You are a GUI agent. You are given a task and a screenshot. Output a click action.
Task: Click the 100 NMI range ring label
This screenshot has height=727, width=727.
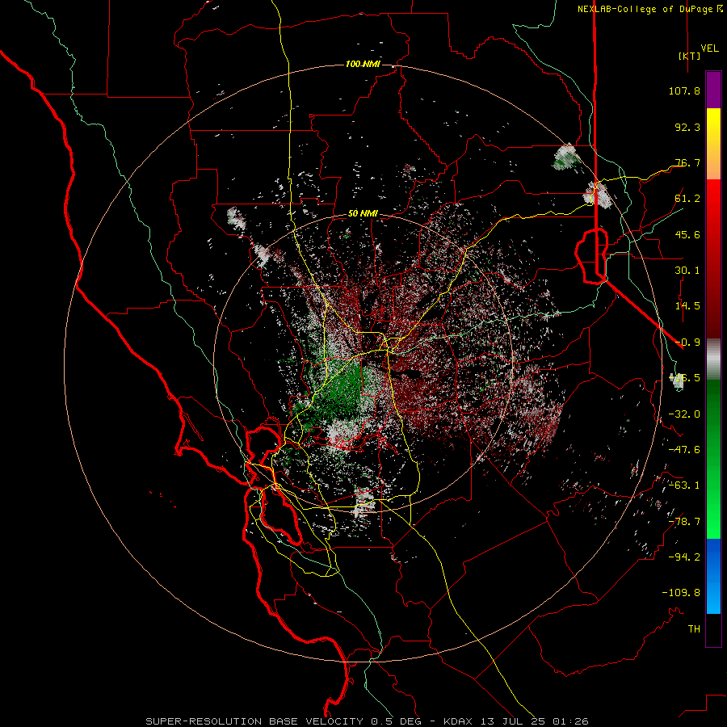pyautogui.click(x=363, y=64)
